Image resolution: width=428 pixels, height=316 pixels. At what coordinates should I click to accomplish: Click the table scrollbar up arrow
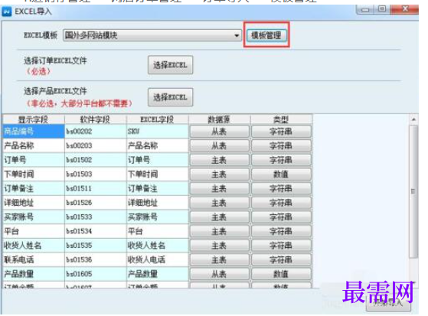(x=413, y=119)
